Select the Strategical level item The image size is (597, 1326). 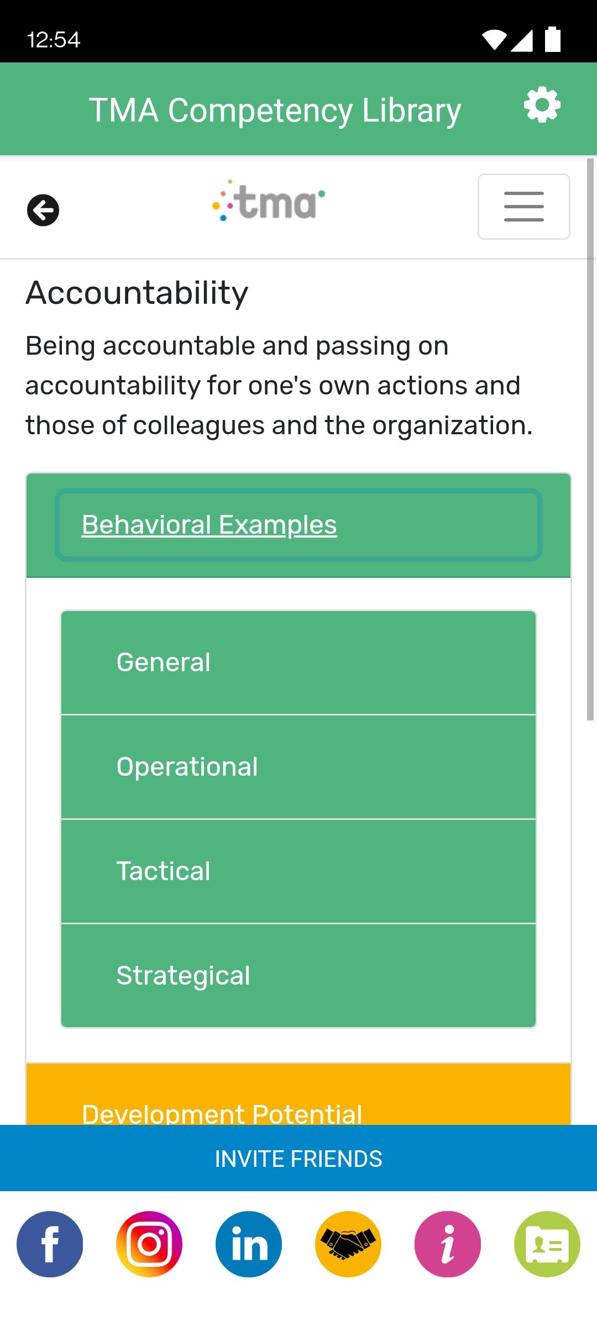pyautogui.click(x=298, y=976)
